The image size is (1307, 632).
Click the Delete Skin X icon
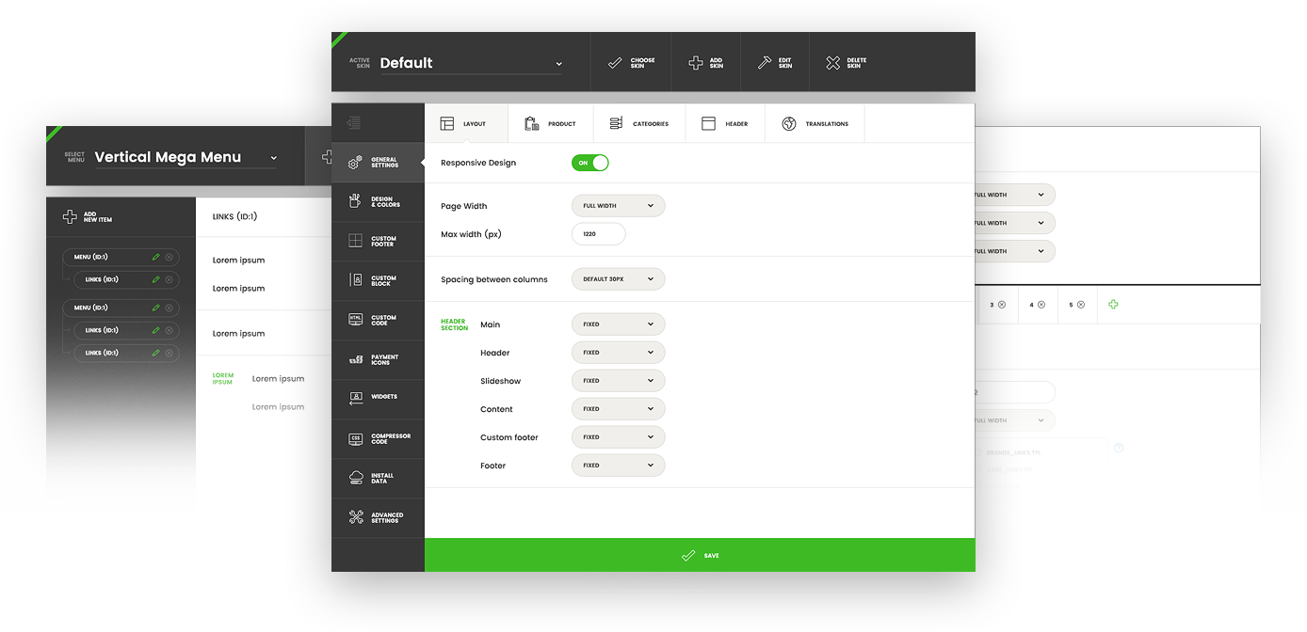833,63
